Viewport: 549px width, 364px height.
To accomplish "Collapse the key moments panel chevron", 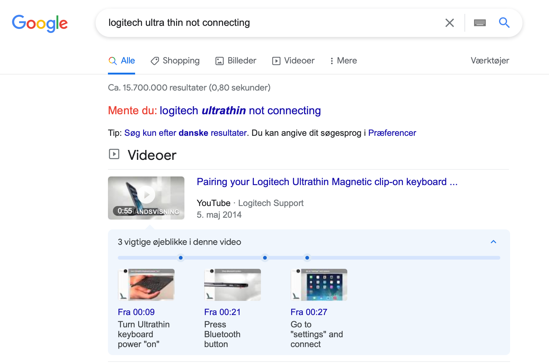I will click(493, 242).
